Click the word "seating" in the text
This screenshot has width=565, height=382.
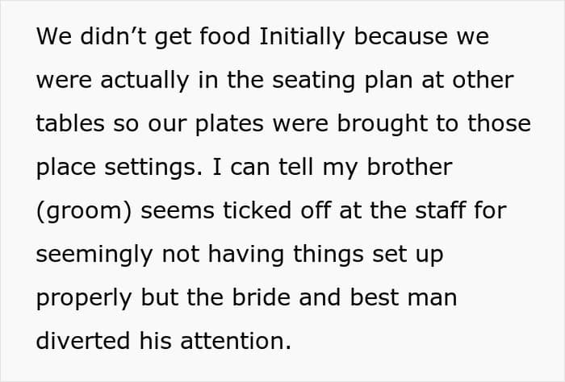pyautogui.click(x=313, y=81)
